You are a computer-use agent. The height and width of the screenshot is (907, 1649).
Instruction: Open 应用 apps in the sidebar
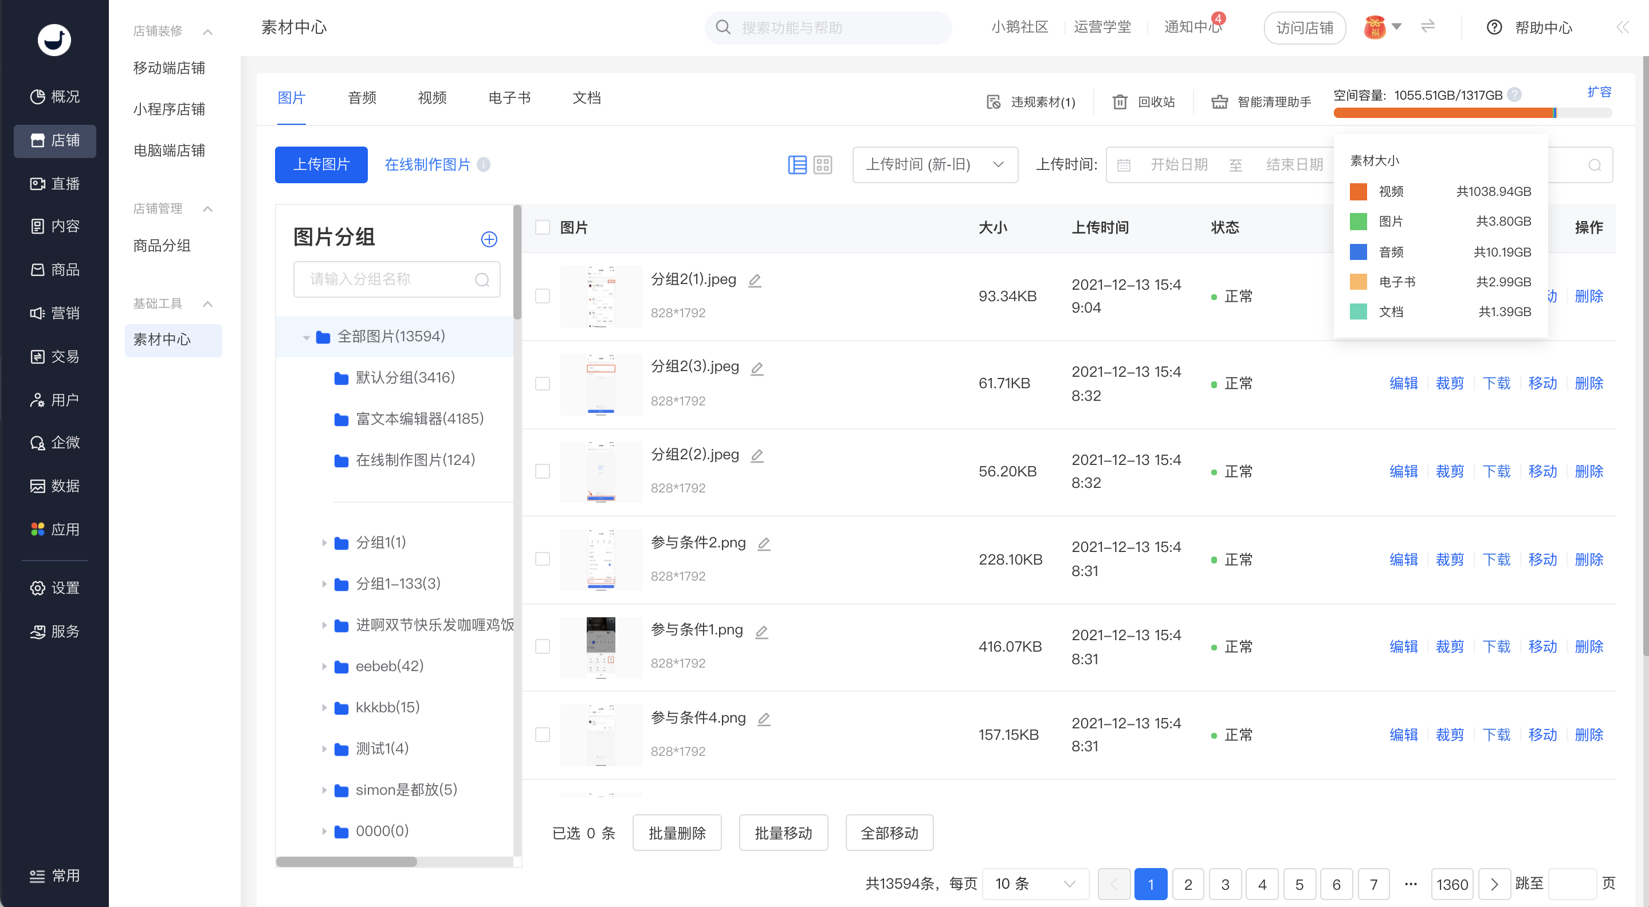(55, 529)
